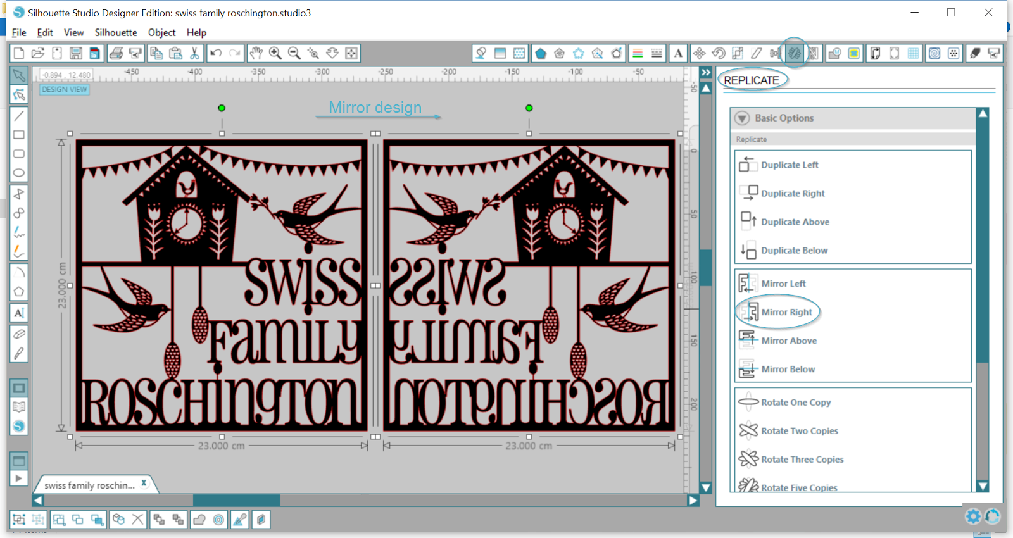Image resolution: width=1013 pixels, height=538 pixels.
Task: Select the Pan hand tool
Action: pos(256,53)
